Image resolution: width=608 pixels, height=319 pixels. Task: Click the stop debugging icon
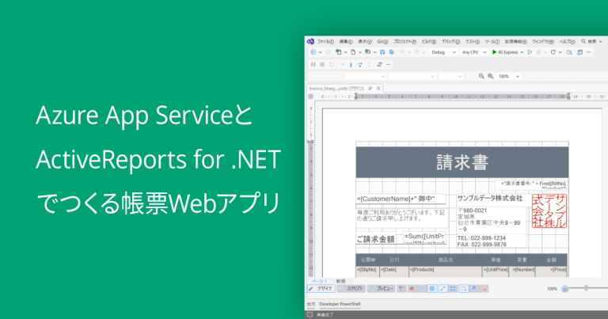tap(322, 65)
